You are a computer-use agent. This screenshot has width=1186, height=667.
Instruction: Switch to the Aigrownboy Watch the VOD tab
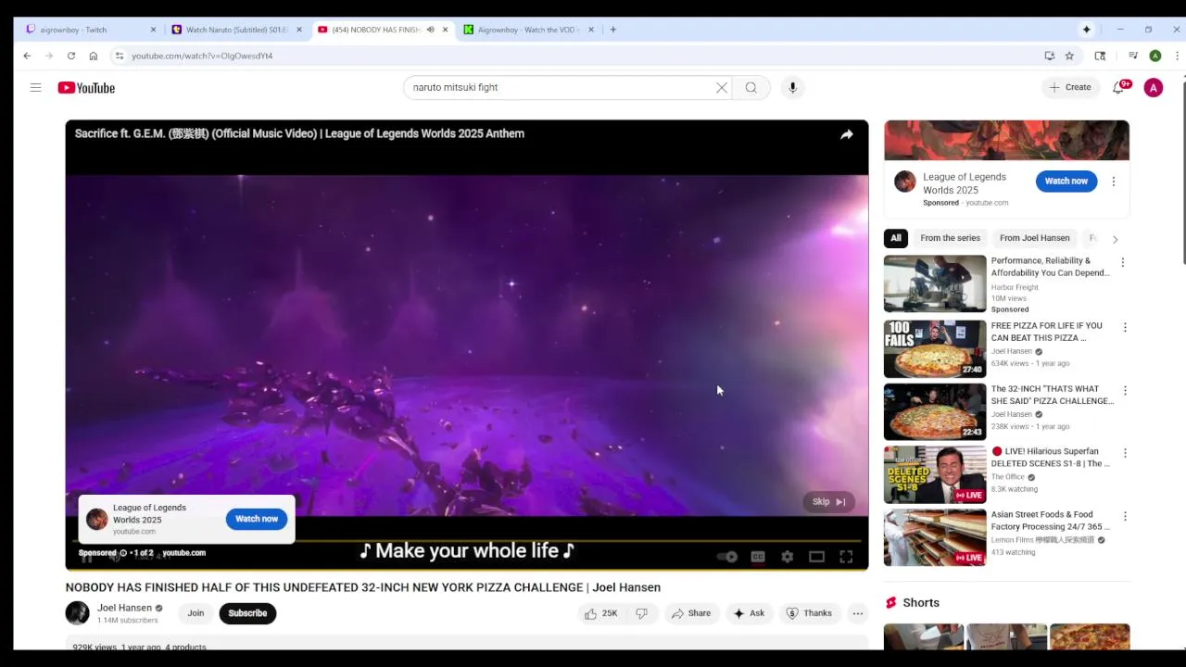(x=529, y=30)
